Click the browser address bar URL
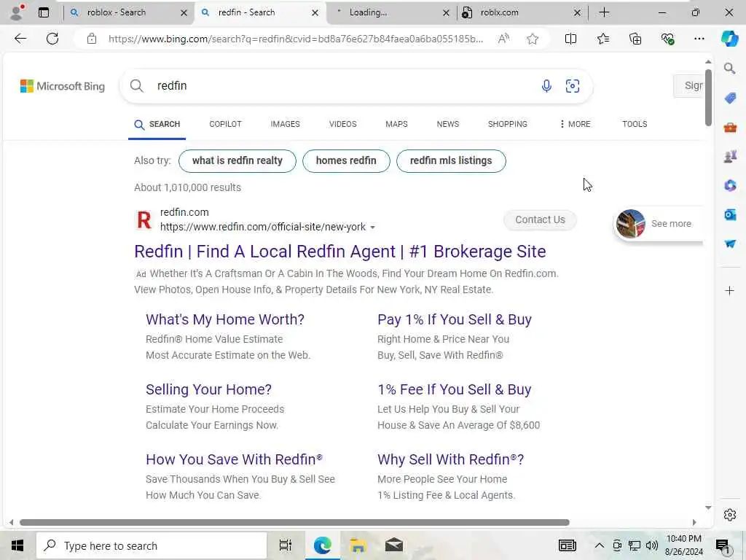Viewport: 746px width, 560px height. 295,39
